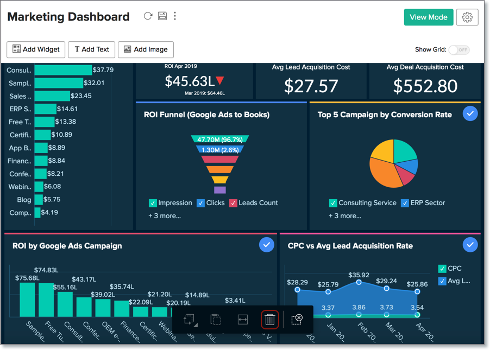Image resolution: width=490 pixels, height=350 pixels.
Task: Click the Add Text button
Action: (x=91, y=49)
